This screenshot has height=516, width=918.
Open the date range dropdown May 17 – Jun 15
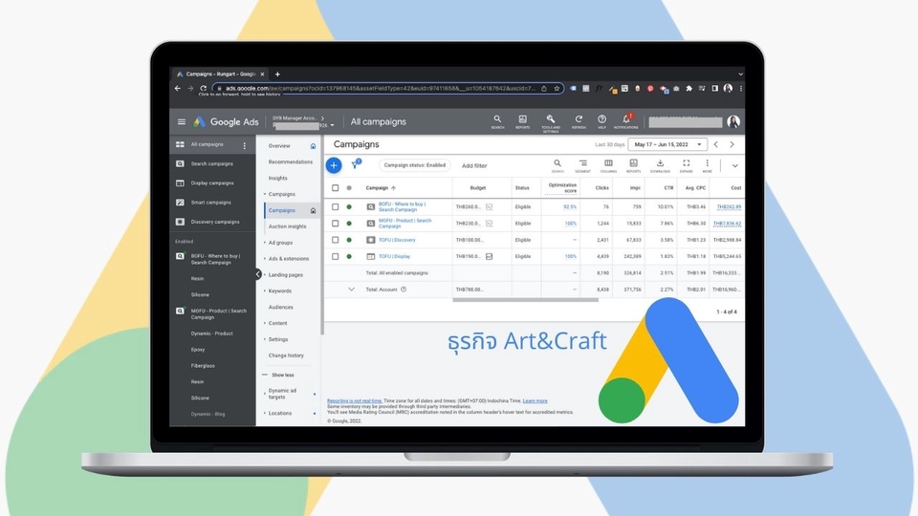point(667,144)
